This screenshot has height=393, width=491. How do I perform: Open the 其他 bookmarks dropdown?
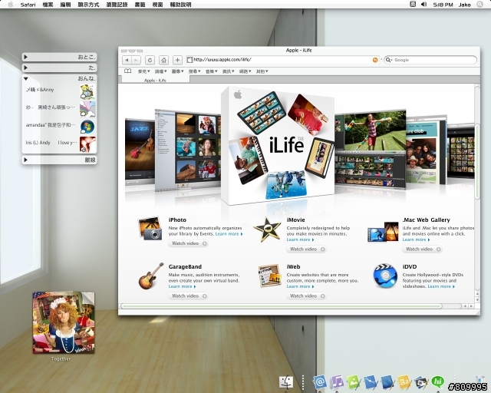tap(262, 71)
